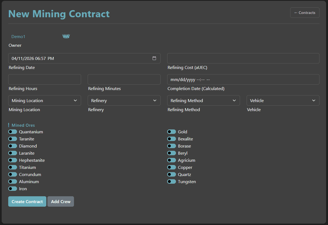Disable the Quantanium ore toggle

click(x=13, y=132)
